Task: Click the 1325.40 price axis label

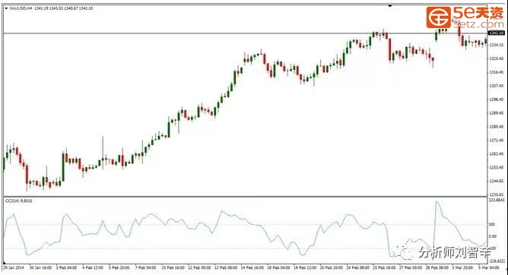Action: (x=497, y=58)
